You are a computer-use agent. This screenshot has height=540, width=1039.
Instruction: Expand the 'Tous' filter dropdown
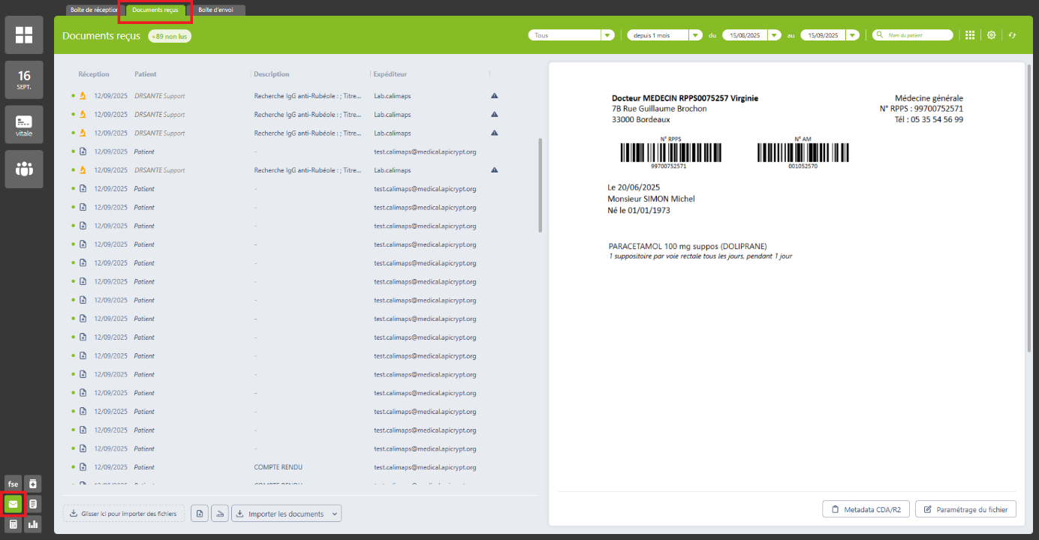(x=607, y=35)
